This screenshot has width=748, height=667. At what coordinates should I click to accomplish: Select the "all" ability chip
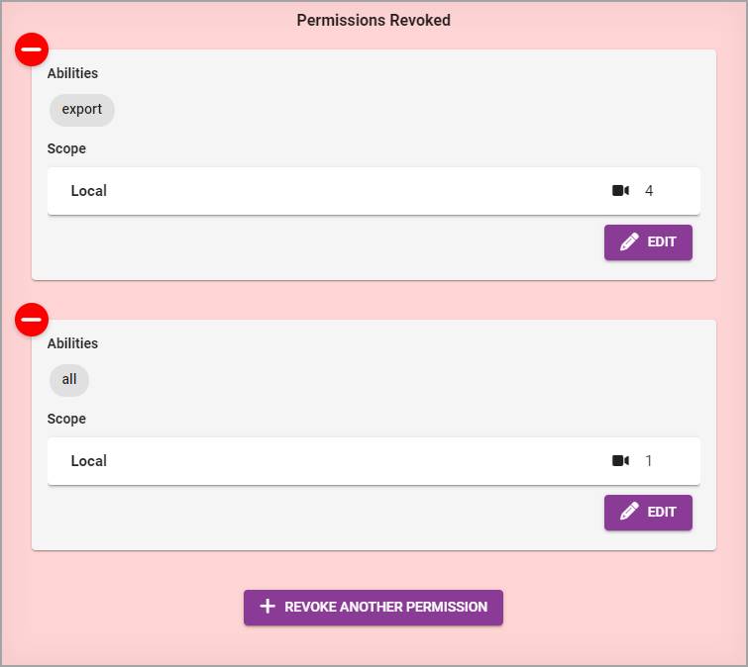pyautogui.click(x=69, y=380)
